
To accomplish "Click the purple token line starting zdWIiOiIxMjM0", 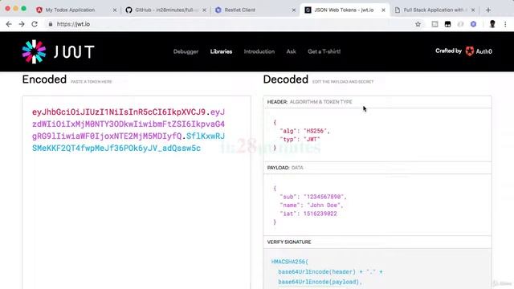I will click(128, 124).
